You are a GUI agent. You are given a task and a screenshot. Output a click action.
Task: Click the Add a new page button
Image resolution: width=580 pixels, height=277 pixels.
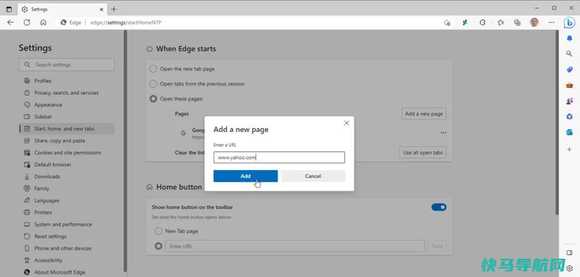click(424, 114)
